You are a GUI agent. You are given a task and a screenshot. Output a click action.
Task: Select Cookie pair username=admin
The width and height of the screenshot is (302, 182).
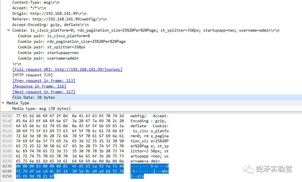(48, 58)
